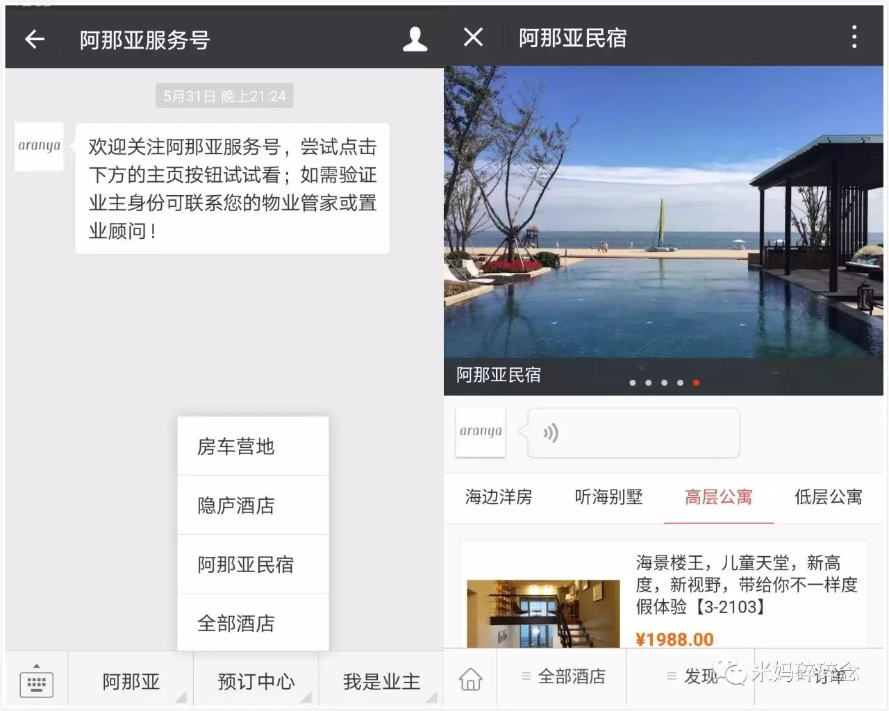The width and height of the screenshot is (889, 711).
Task: Close the 阿那亚民宿 page with X
Action: pos(473,37)
